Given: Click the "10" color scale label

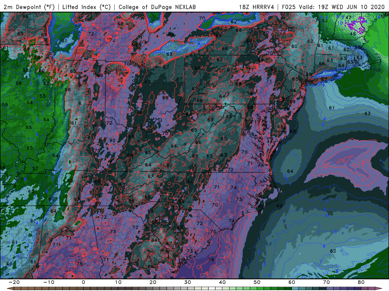Looking at the screenshot, I should (x=118, y=282).
